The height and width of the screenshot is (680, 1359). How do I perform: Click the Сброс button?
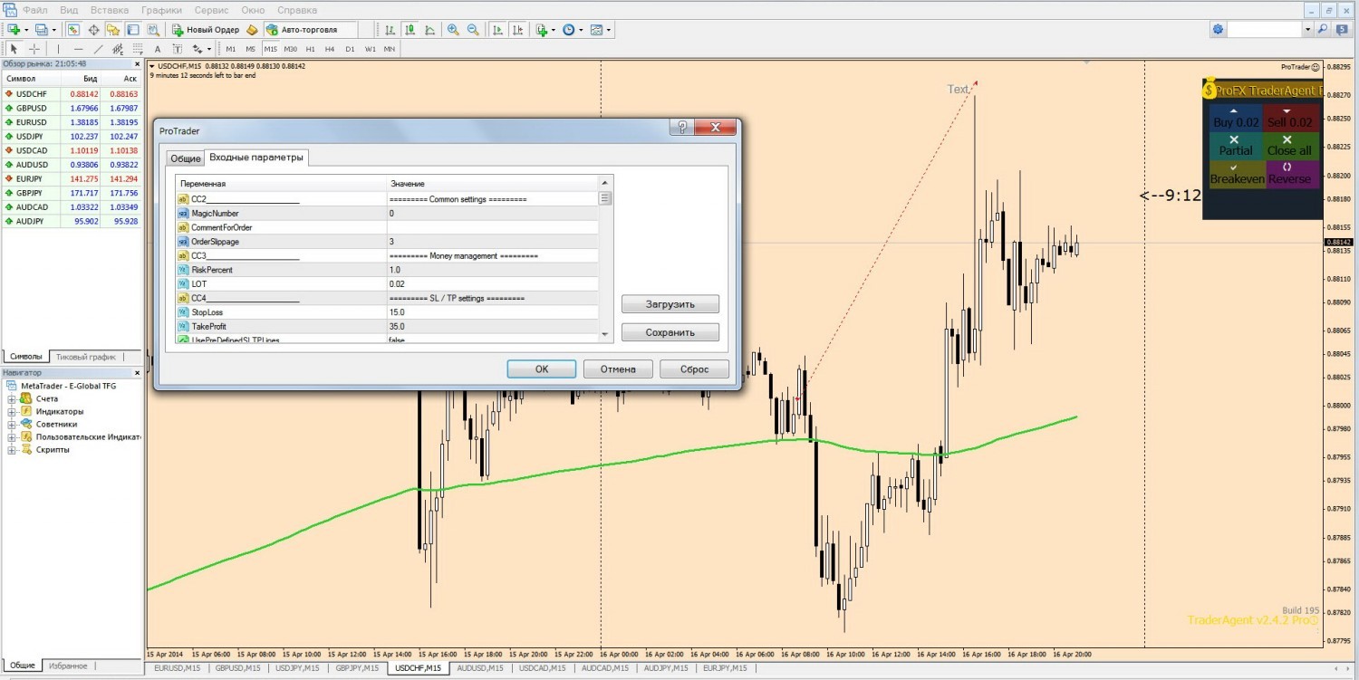(x=694, y=369)
